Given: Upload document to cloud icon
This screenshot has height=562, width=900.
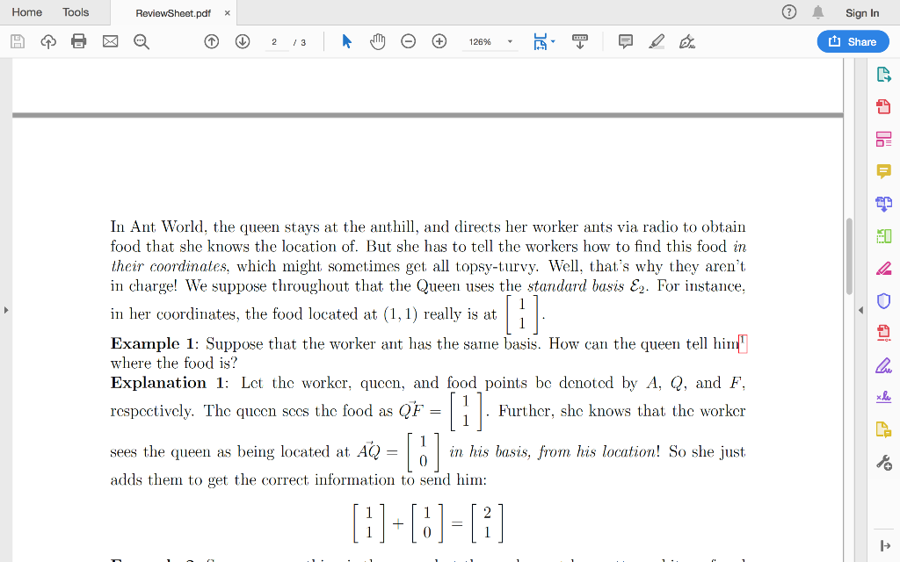Looking at the screenshot, I should click(48, 41).
